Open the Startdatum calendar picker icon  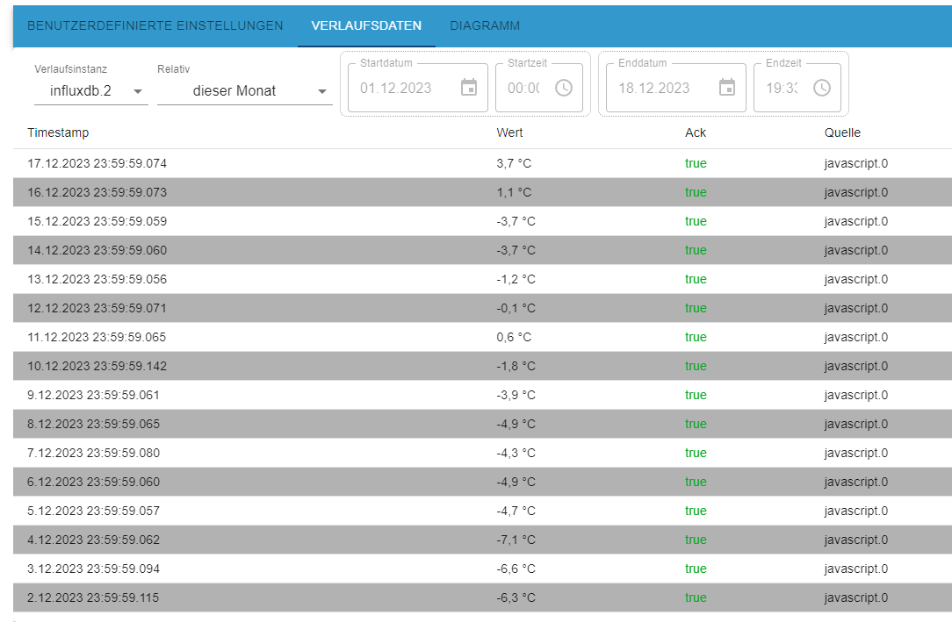tap(469, 88)
